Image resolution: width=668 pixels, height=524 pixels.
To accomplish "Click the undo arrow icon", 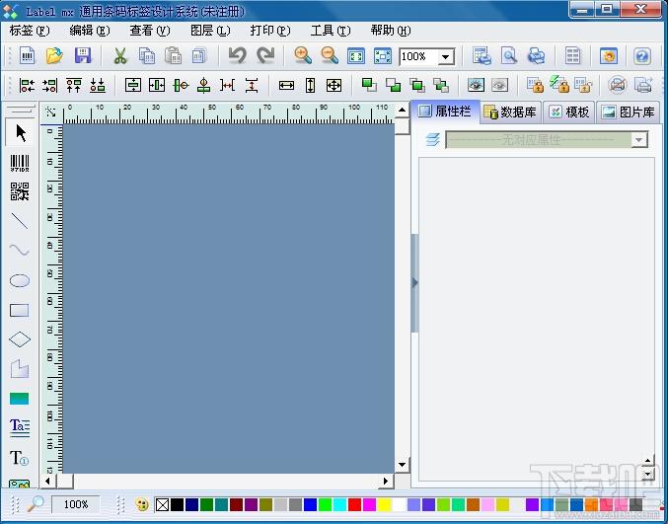I will (x=237, y=56).
